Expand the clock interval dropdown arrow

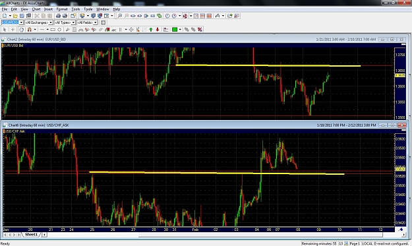click(180, 16)
